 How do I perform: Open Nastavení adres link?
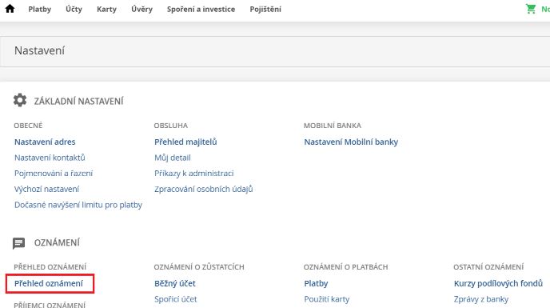[x=45, y=142]
